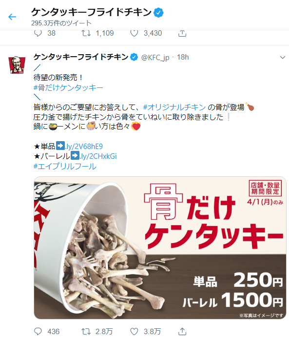
Task: Expand the tweet options chevron menu
Action: [x=282, y=57]
